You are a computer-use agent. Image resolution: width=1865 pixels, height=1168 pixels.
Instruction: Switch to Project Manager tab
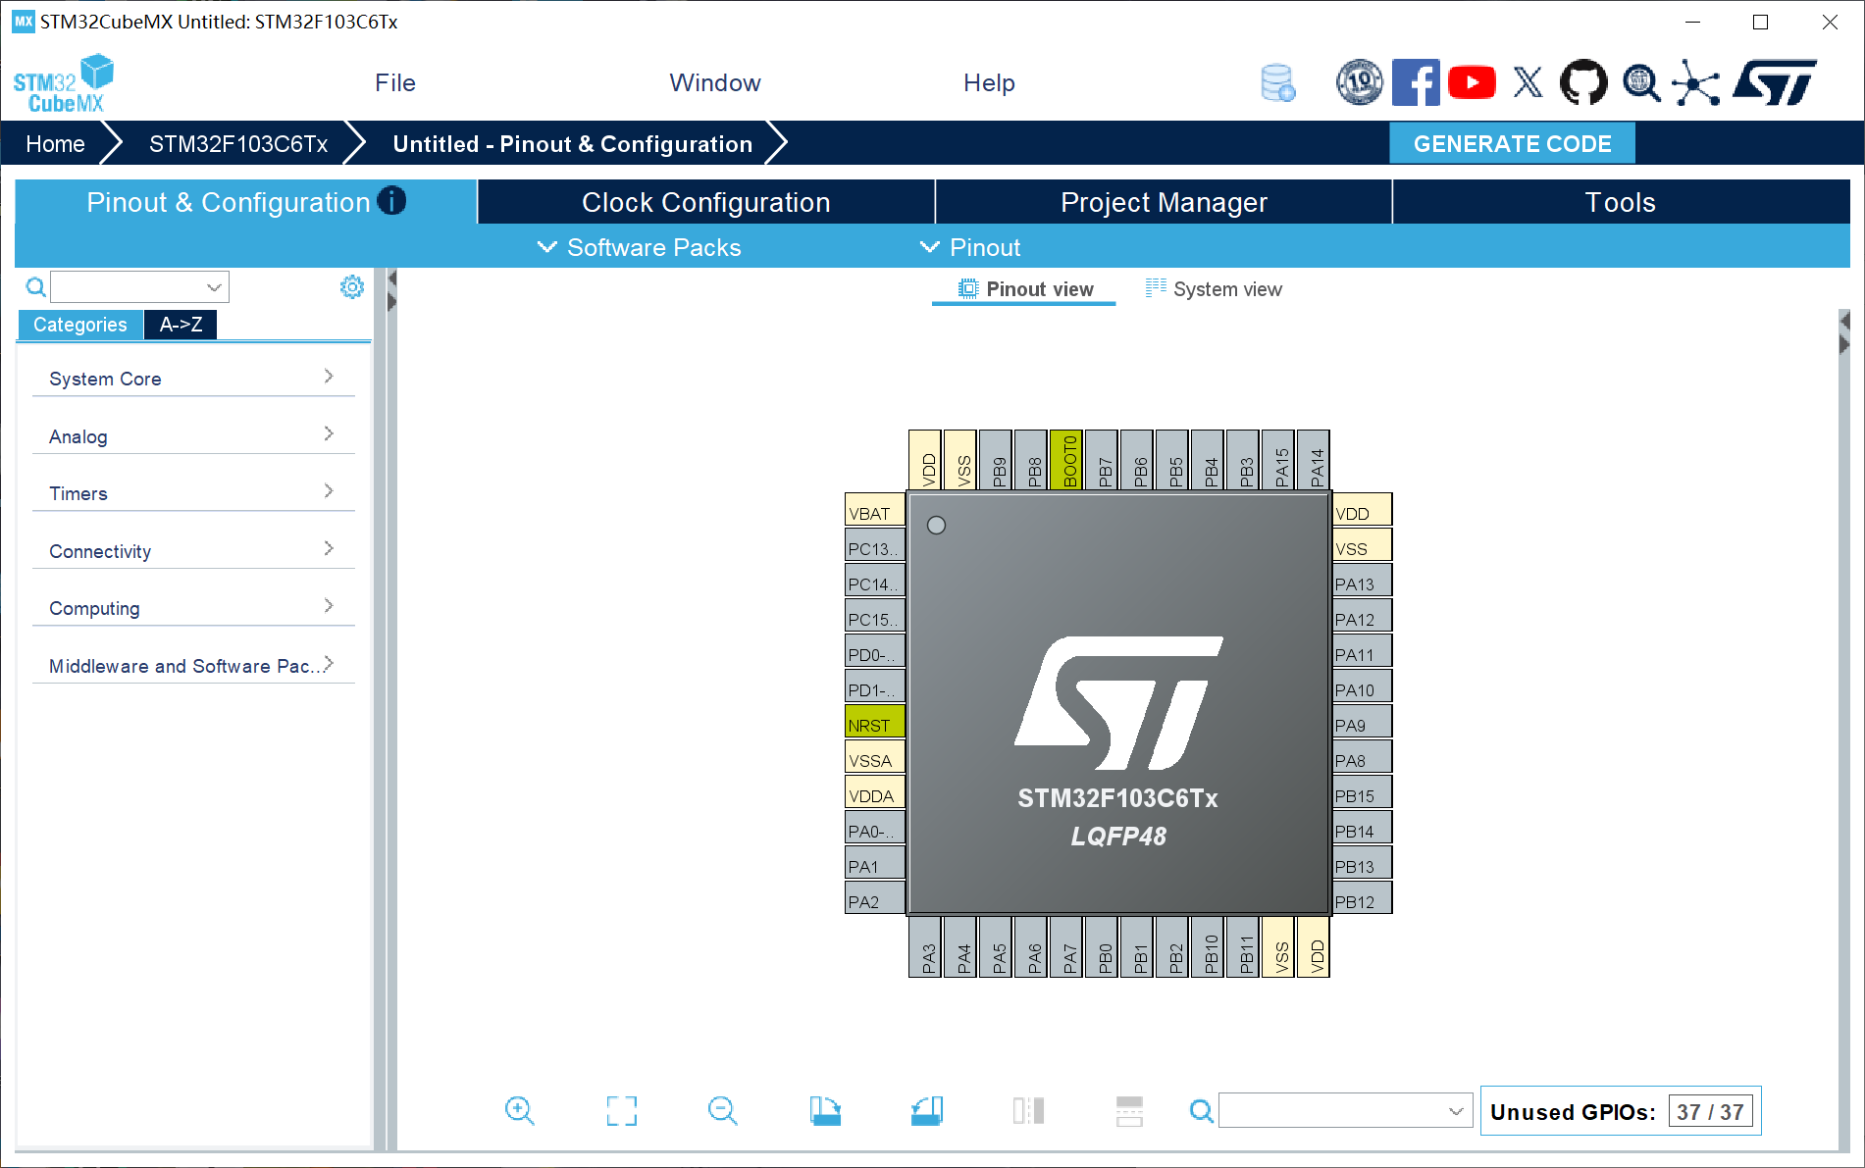pos(1164,202)
